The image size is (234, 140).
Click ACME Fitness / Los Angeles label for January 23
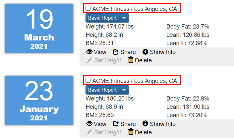(x=135, y=81)
